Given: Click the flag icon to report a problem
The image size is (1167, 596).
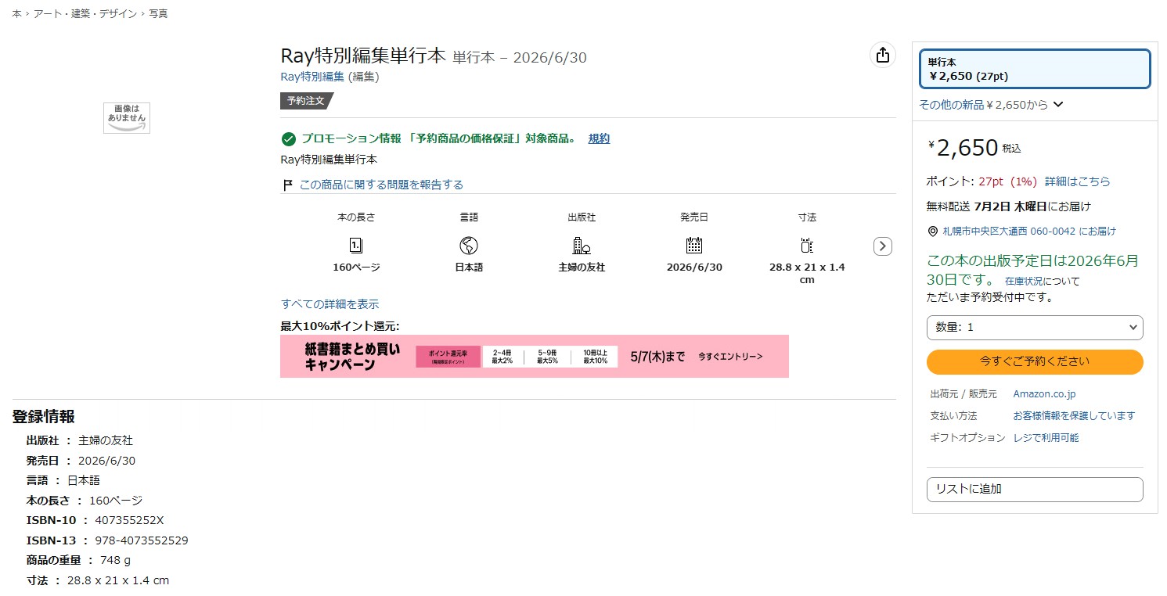Looking at the screenshot, I should [287, 185].
